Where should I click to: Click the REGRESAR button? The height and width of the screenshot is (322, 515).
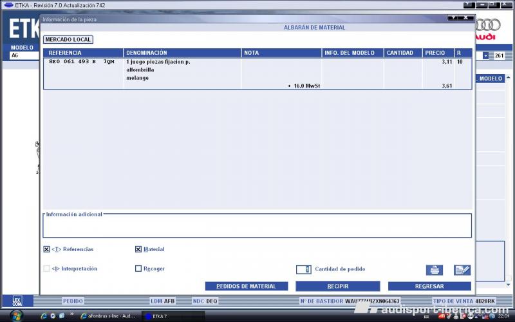click(429, 286)
